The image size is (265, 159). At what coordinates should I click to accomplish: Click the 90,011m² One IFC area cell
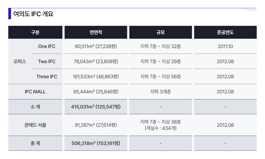tap(96, 46)
